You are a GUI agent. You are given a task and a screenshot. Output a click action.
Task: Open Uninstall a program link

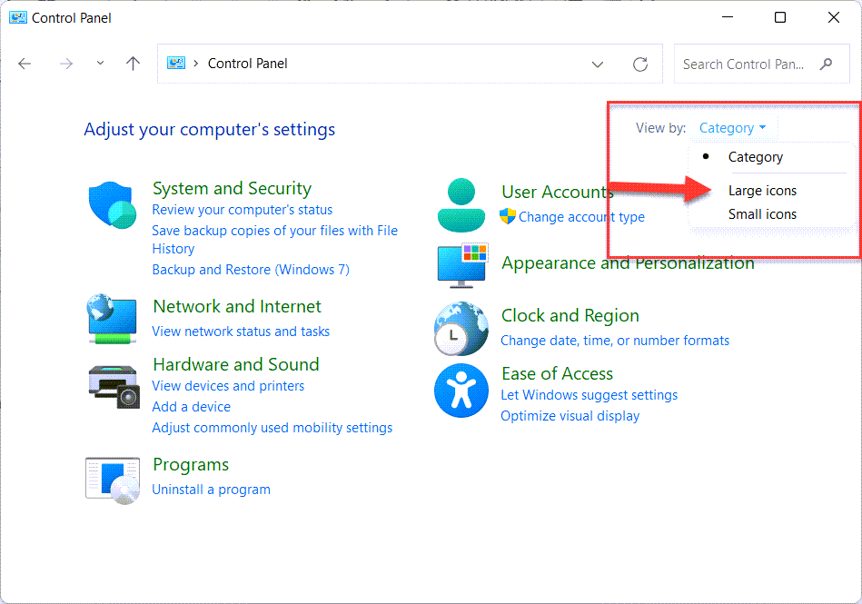click(x=211, y=490)
